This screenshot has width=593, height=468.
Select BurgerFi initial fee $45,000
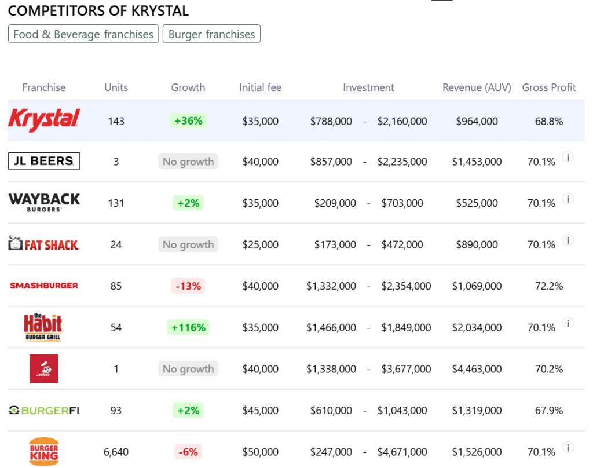[x=260, y=411]
